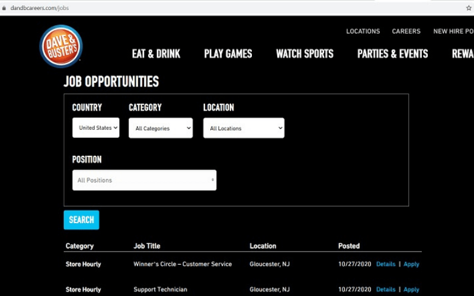Image resolution: width=474 pixels, height=296 pixels.
Task: Click the Dave & Buster's logo
Action: click(x=61, y=46)
